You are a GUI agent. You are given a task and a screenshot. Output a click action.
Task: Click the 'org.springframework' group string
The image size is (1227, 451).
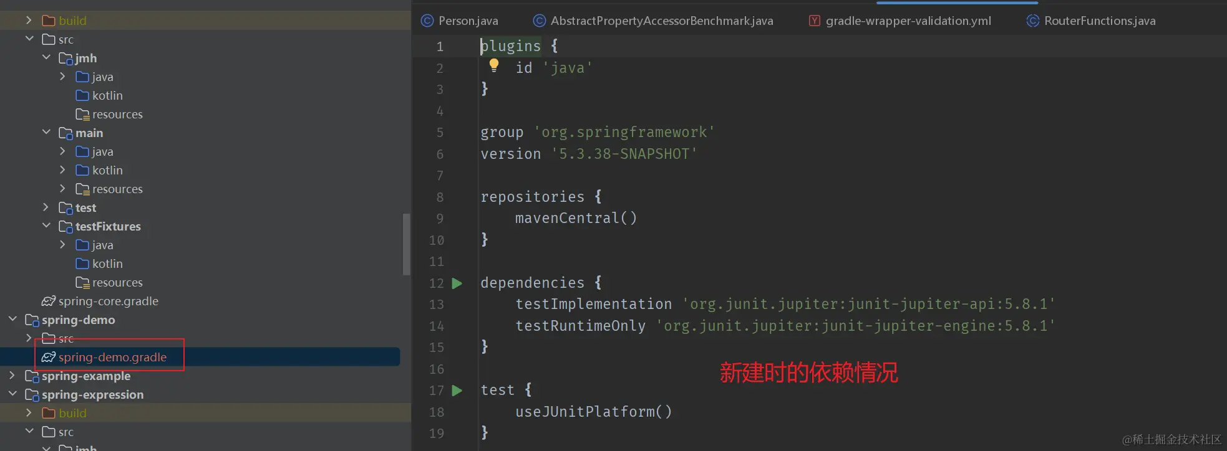(x=624, y=132)
